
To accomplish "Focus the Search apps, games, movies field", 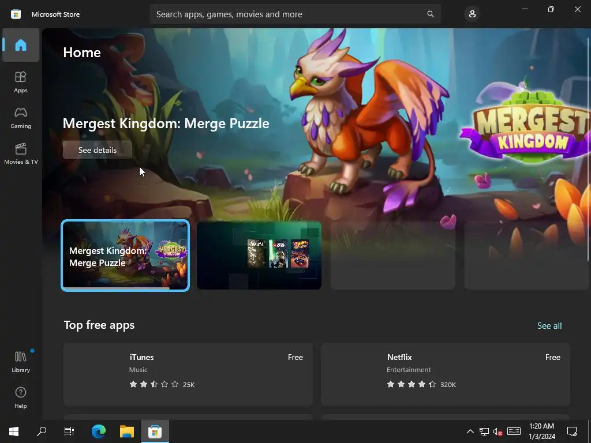I will coord(295,14).
